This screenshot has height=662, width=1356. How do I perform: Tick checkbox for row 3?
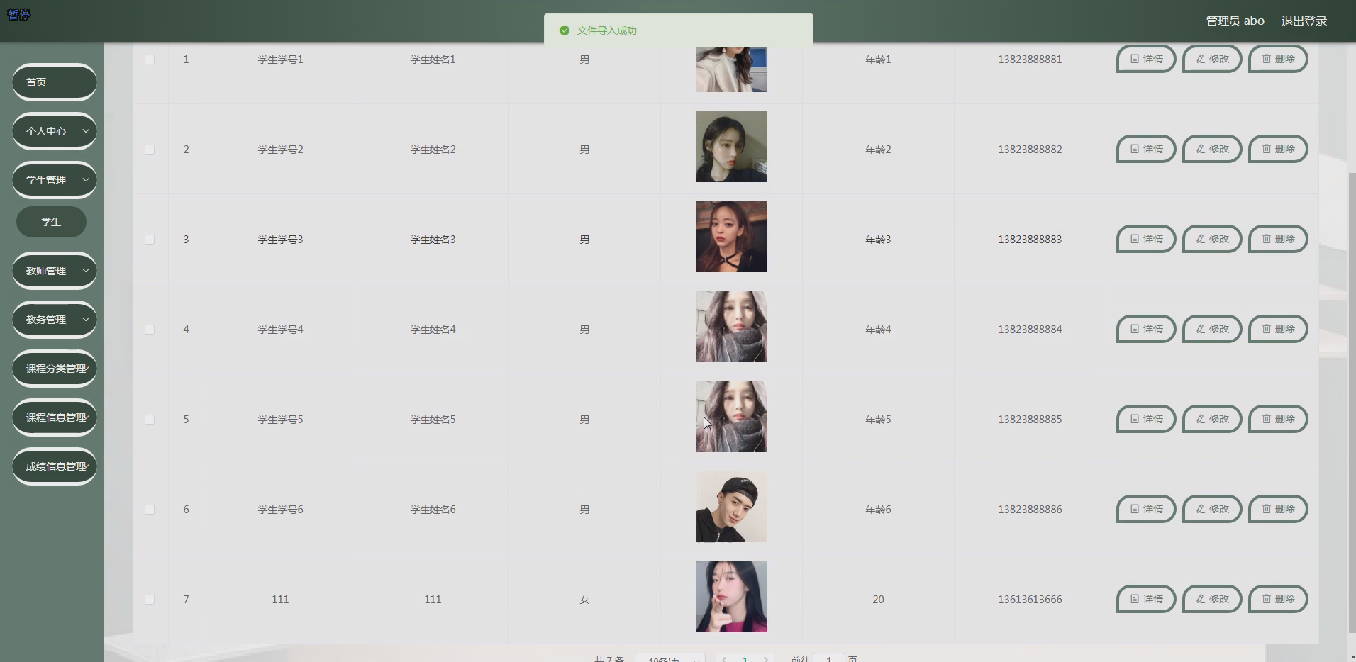coord(150,240)
